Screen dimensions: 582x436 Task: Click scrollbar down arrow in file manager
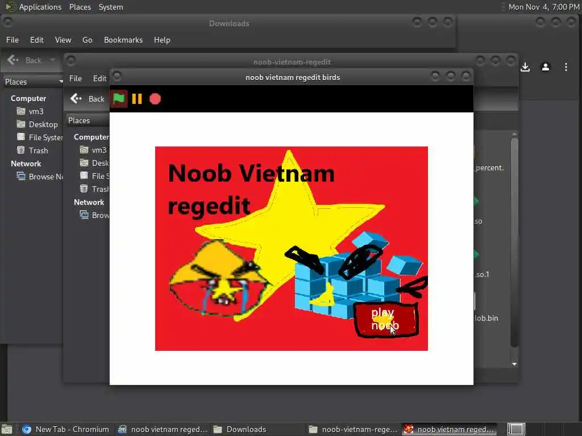[514, 364]
